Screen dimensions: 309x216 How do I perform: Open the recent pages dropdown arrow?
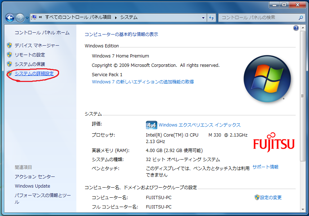(x=27, y=18)
